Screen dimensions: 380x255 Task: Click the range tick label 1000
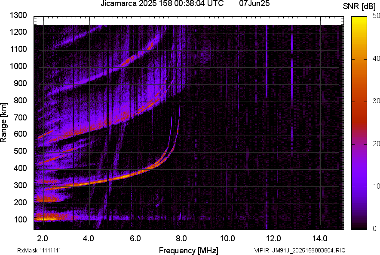[18, 66]
